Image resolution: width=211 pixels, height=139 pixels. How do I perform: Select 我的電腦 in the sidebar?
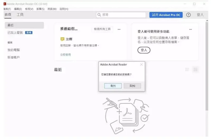tap(14, 50)
